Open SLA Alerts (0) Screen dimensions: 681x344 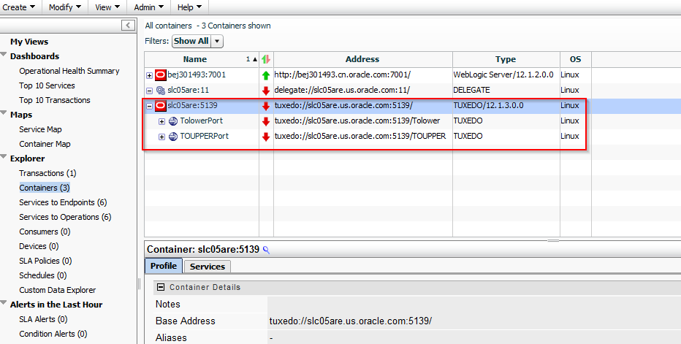point(43,319)
